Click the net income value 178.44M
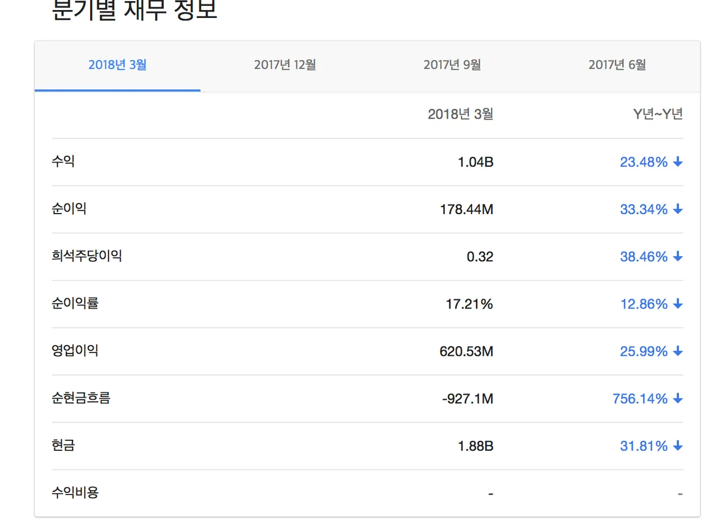Image resolution: width=720 pixels, height=525 pixels. [x=467, y=210]
